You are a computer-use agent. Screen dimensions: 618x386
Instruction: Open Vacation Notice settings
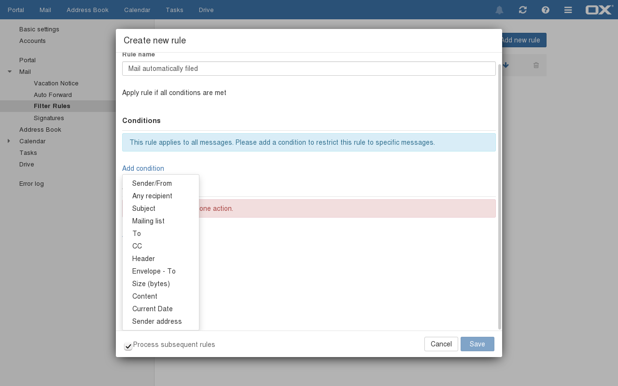(56, 83)
